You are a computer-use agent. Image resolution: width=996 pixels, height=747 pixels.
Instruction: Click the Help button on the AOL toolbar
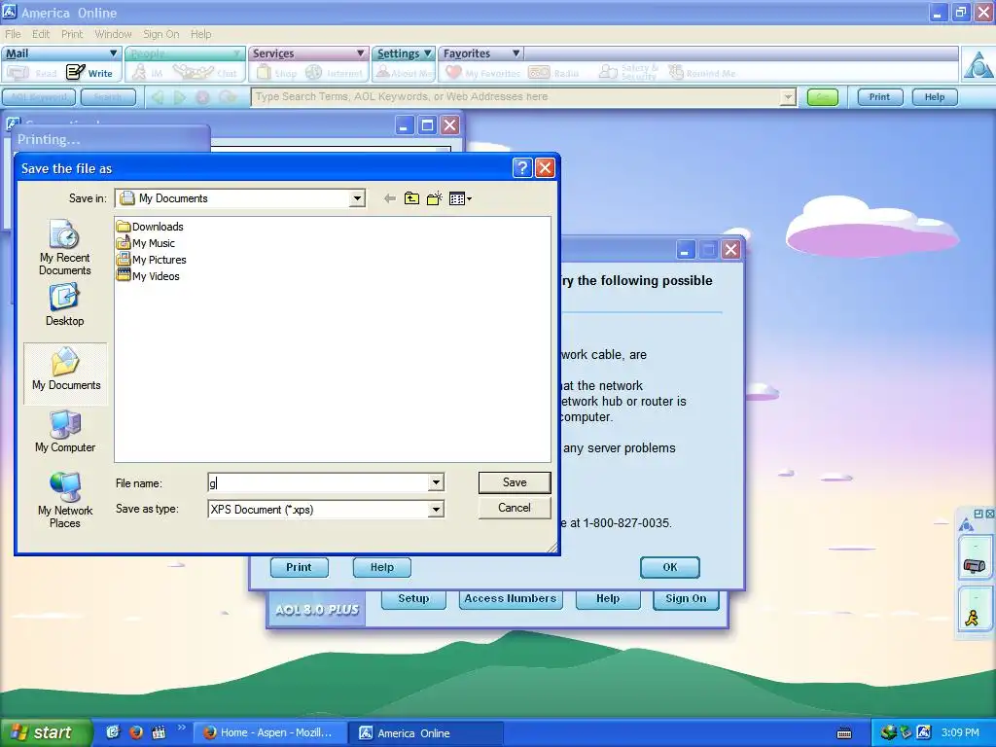point(935,97)
